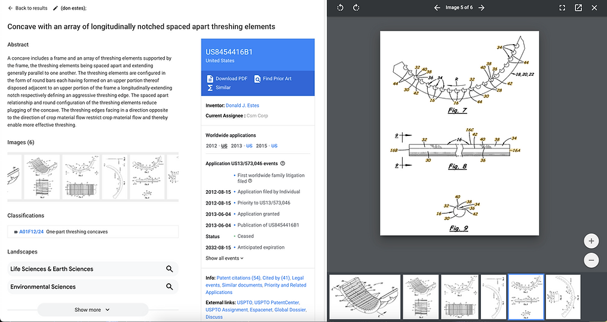Image resolution: width=607 pixels, height=322 pixels.
Task: Click the Find Prior Art icon
Action: tap(257, 79)
